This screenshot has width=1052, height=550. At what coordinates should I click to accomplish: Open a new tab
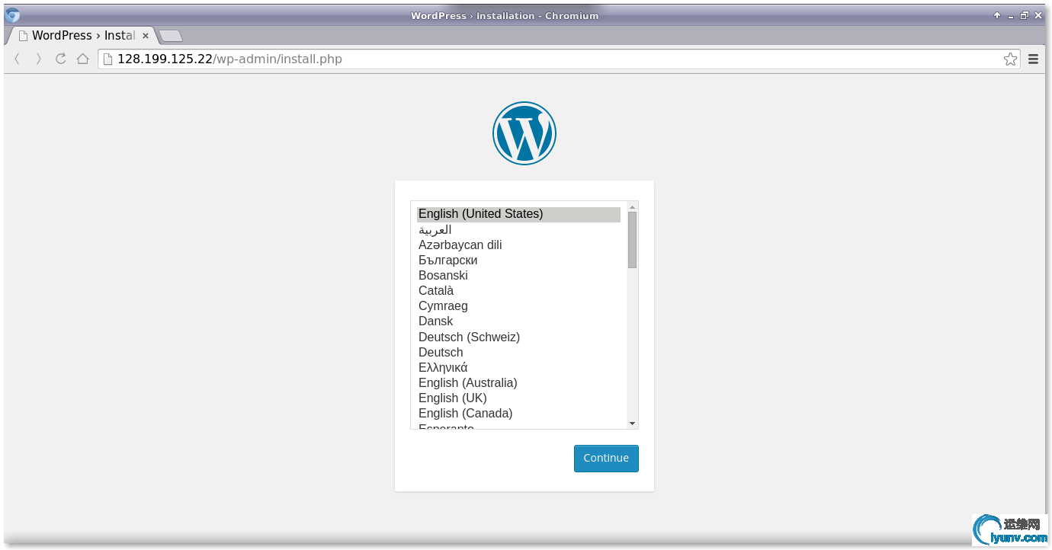coord(170,36)
